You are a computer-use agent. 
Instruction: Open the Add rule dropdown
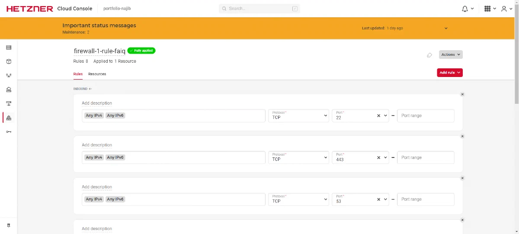tap(450, 73)
